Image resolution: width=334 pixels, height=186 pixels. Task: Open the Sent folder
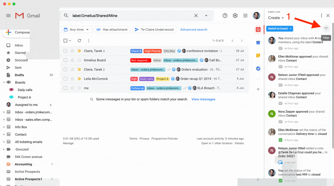[x=18, y=68]
